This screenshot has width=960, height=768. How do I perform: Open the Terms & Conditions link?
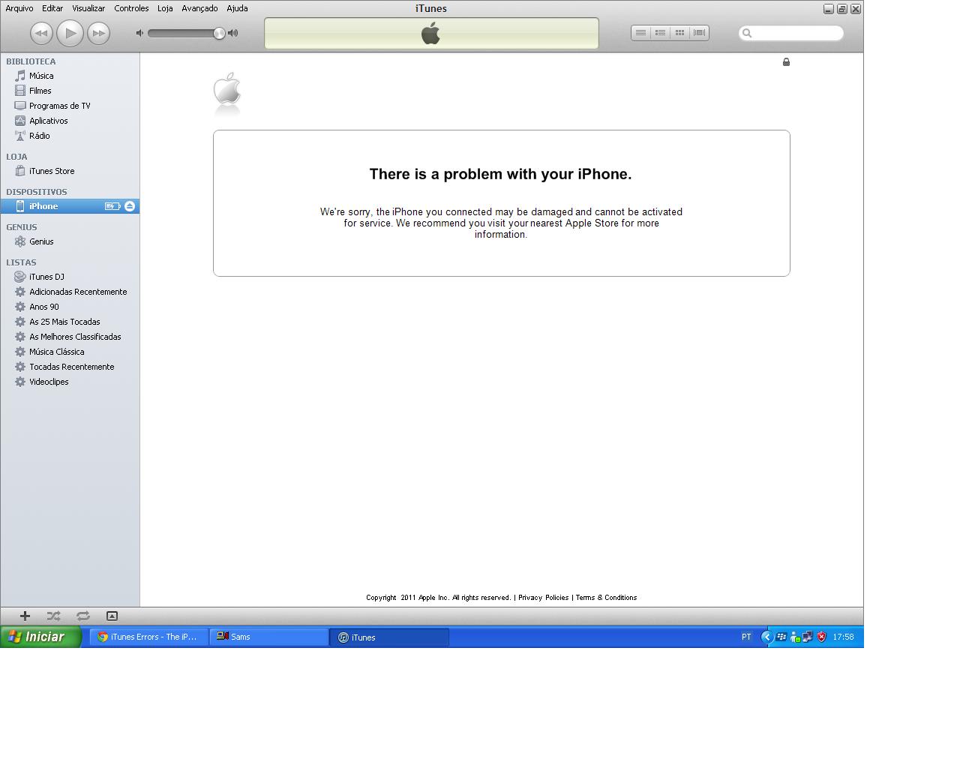(x=606, y=598)
